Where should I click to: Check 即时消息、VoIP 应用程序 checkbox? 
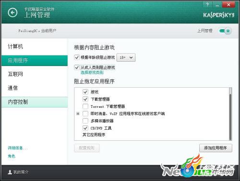coord(85,113)
